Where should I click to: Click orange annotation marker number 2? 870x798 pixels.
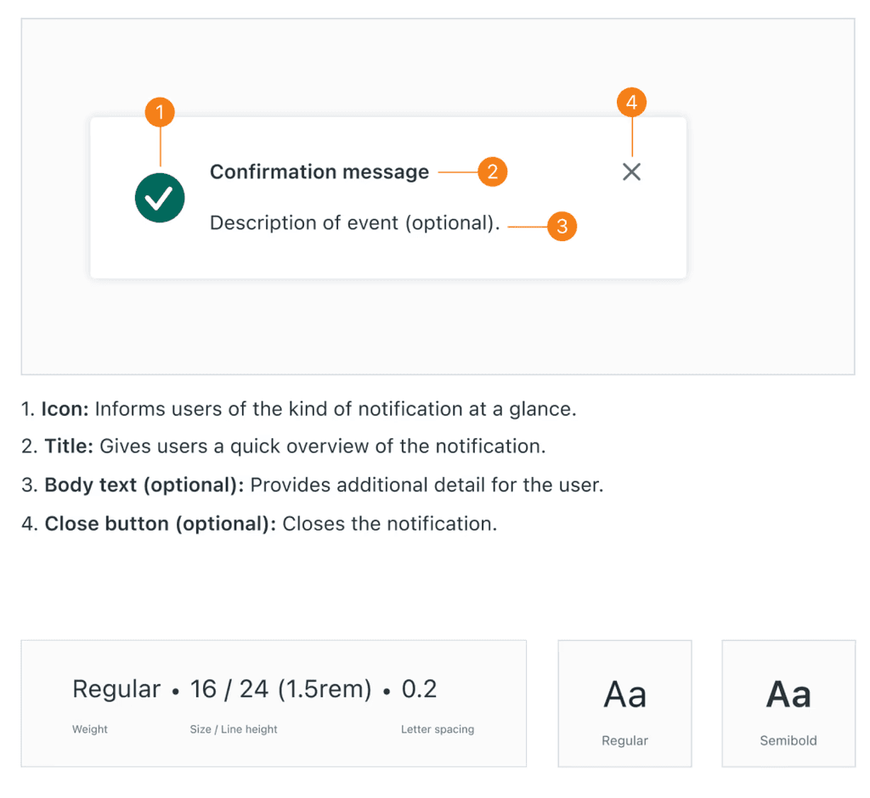click(493, 171)
